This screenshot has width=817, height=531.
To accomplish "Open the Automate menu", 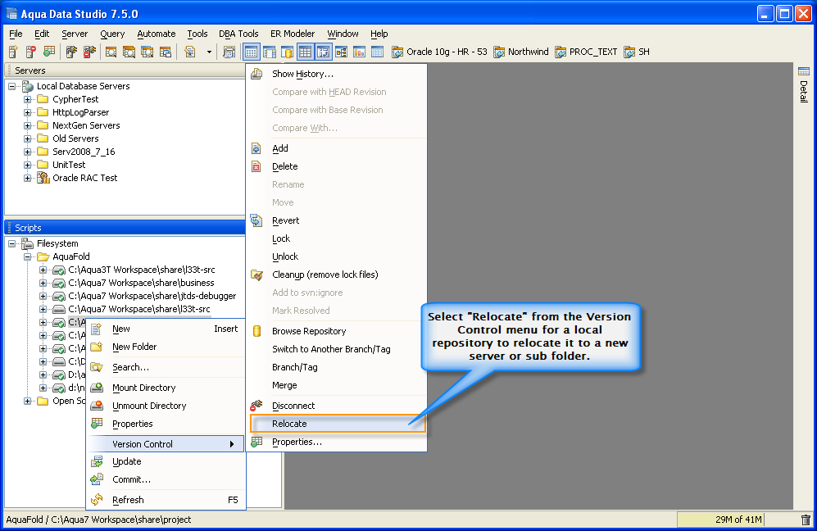I will (x=157, y=34).
